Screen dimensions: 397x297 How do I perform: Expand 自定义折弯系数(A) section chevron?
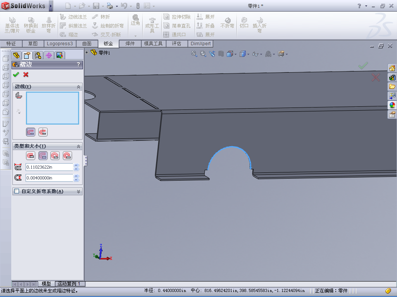point(78,191)
